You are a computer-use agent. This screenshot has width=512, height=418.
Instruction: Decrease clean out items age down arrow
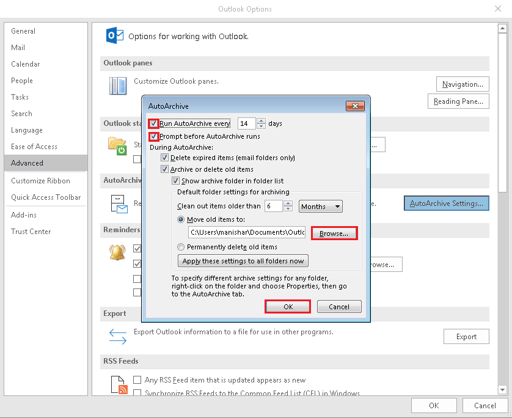click(x=288, y=208)
